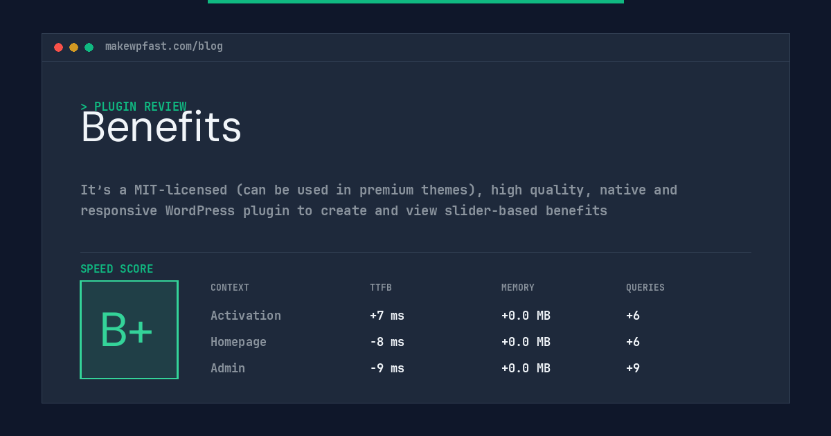This screenshot has width=831, height=436.
Task: Click the 'MEMORY' column header
Action: pos(518,287)
